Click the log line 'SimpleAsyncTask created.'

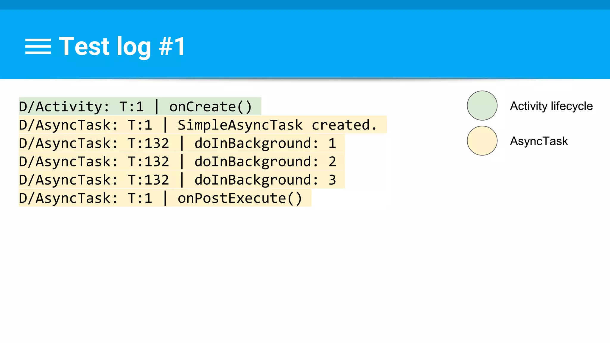click(x=203, y=125)
